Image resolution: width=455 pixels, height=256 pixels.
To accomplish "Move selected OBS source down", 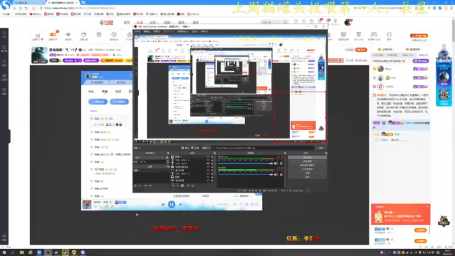I will coord(192,185).
